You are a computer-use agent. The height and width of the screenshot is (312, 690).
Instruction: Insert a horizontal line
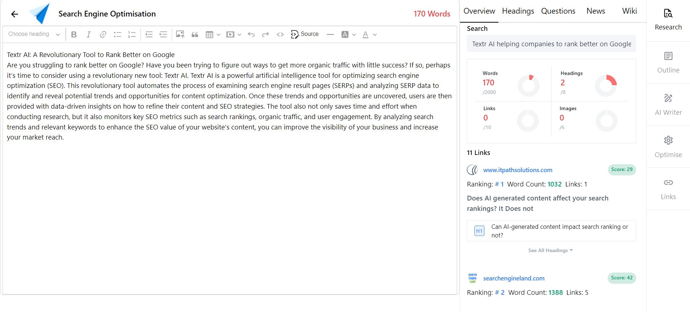(x=330, y=34)
